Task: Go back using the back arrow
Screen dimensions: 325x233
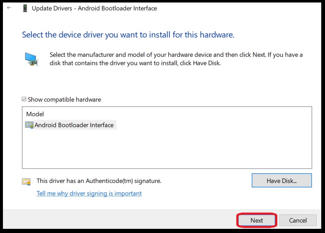Action: [x=9, y=8]
